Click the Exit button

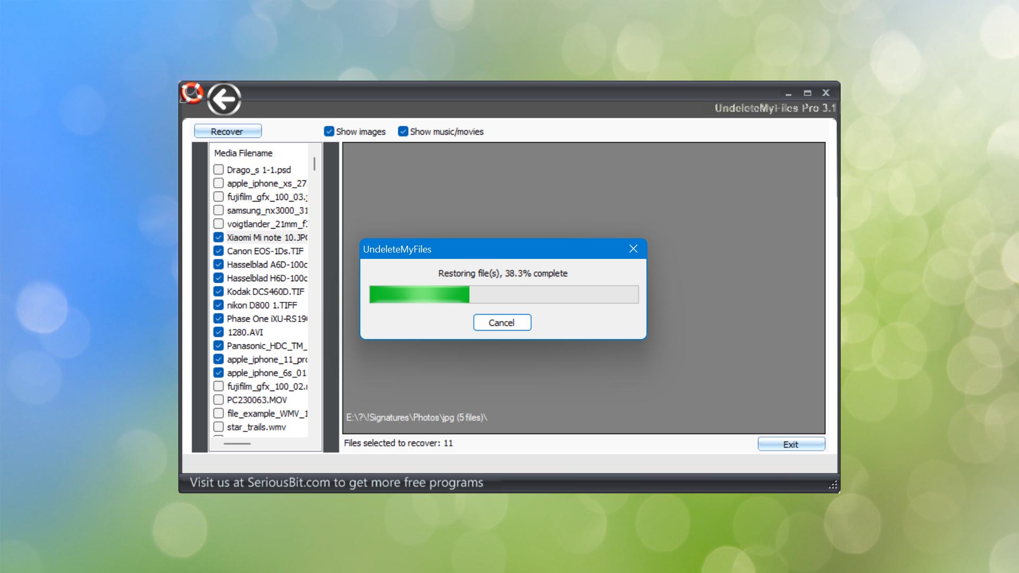click(791, 445)
